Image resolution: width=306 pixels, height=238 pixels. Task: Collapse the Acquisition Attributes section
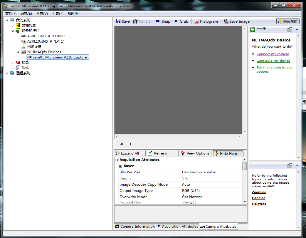coord(117,160)
